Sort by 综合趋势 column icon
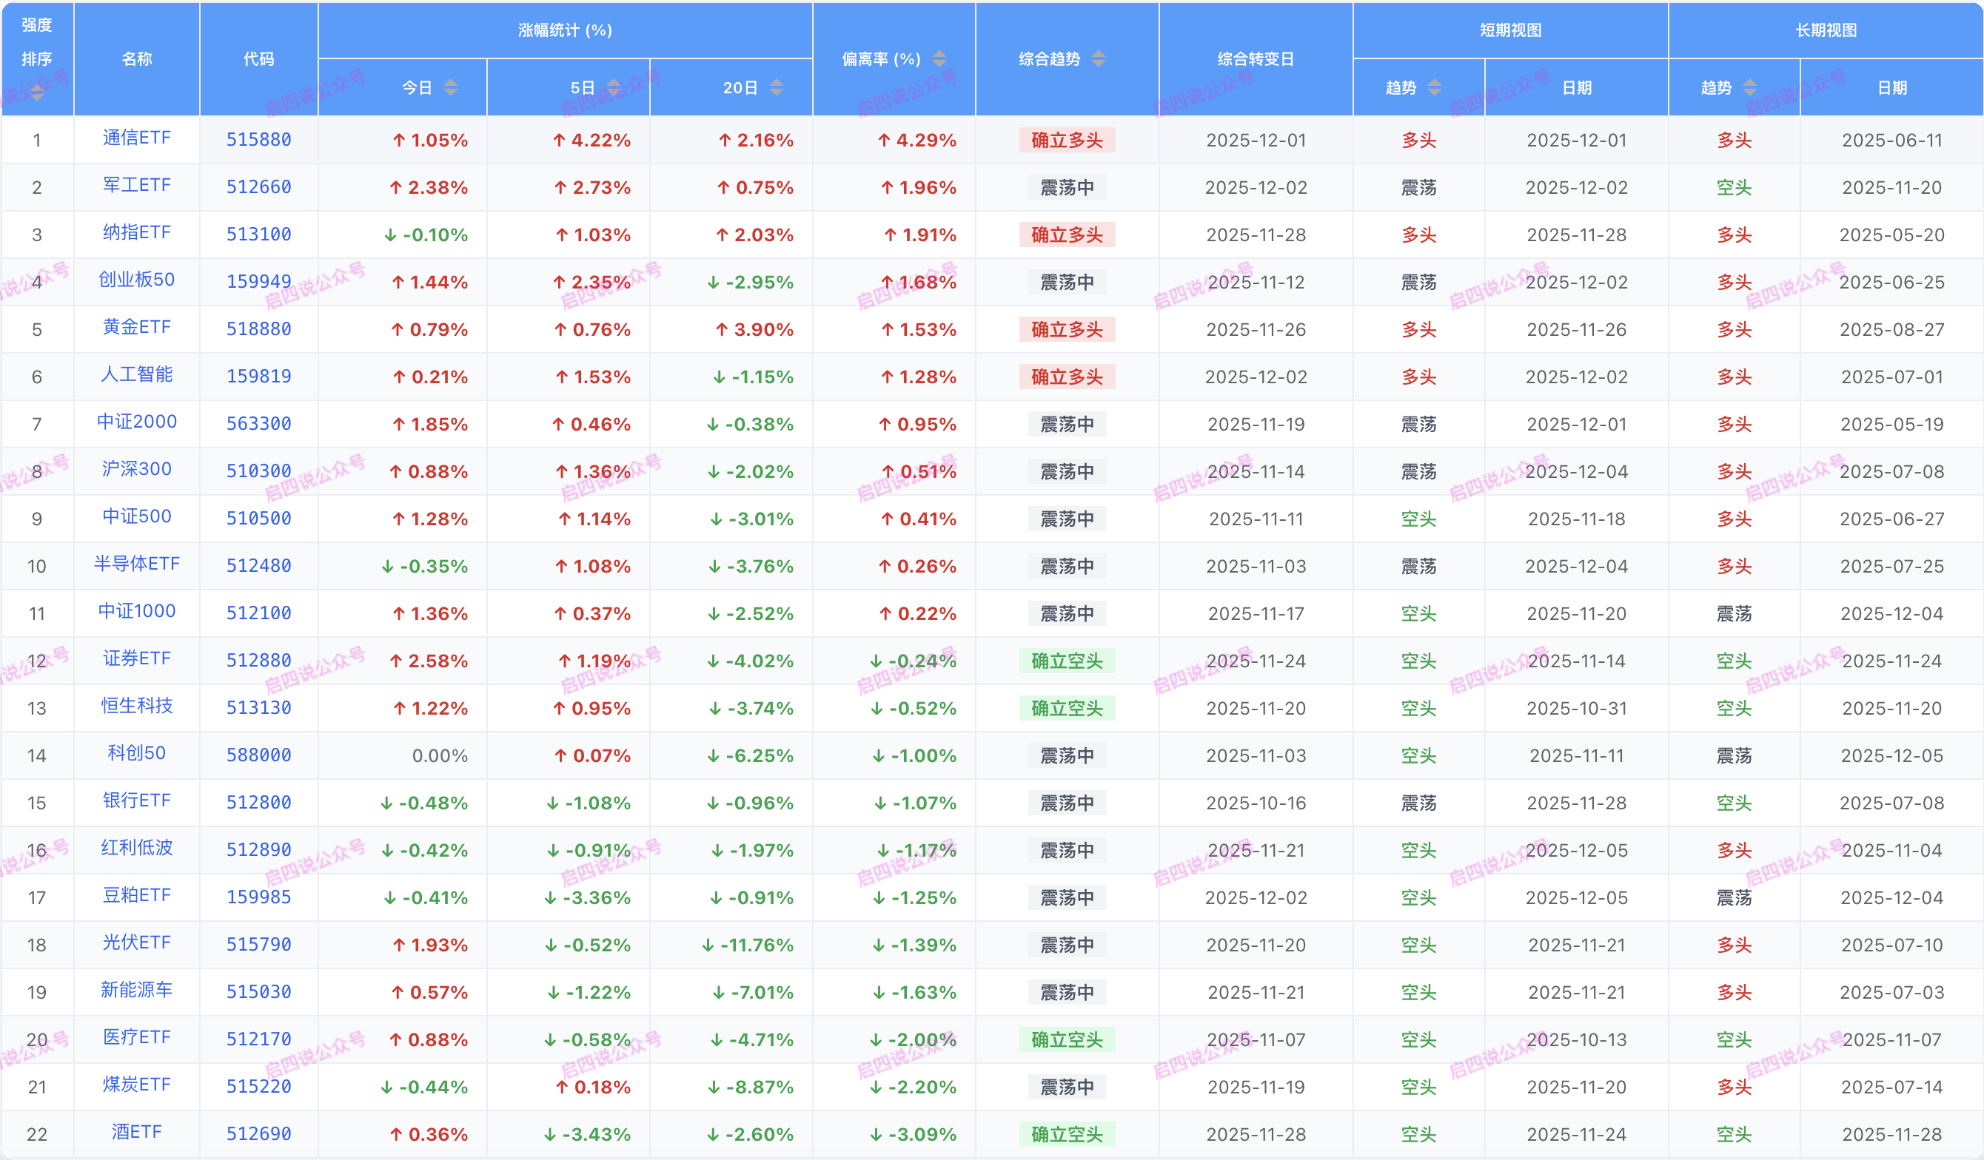1984x1160 pixels. 1099,59
